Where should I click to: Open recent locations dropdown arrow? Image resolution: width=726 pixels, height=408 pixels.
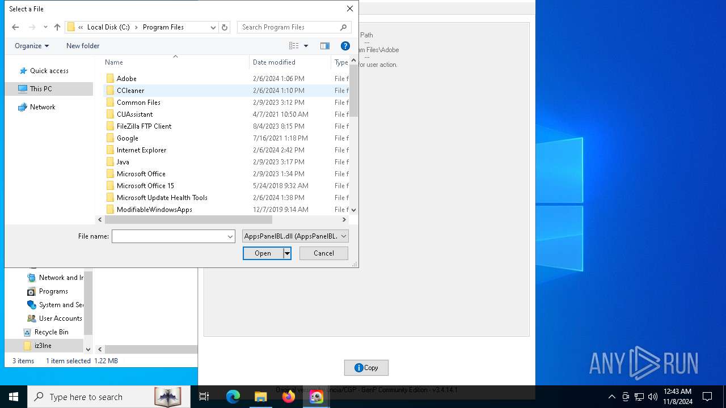pos(44,27)
